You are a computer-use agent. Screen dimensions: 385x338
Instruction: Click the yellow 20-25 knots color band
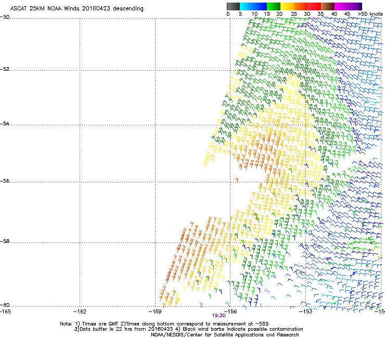click(287, 6)
